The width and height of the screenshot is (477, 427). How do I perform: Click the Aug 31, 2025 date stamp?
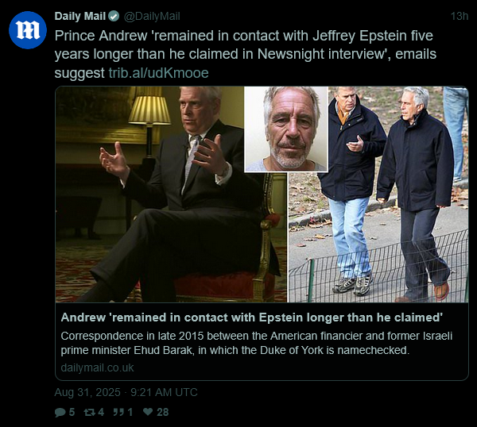(126, 392)
